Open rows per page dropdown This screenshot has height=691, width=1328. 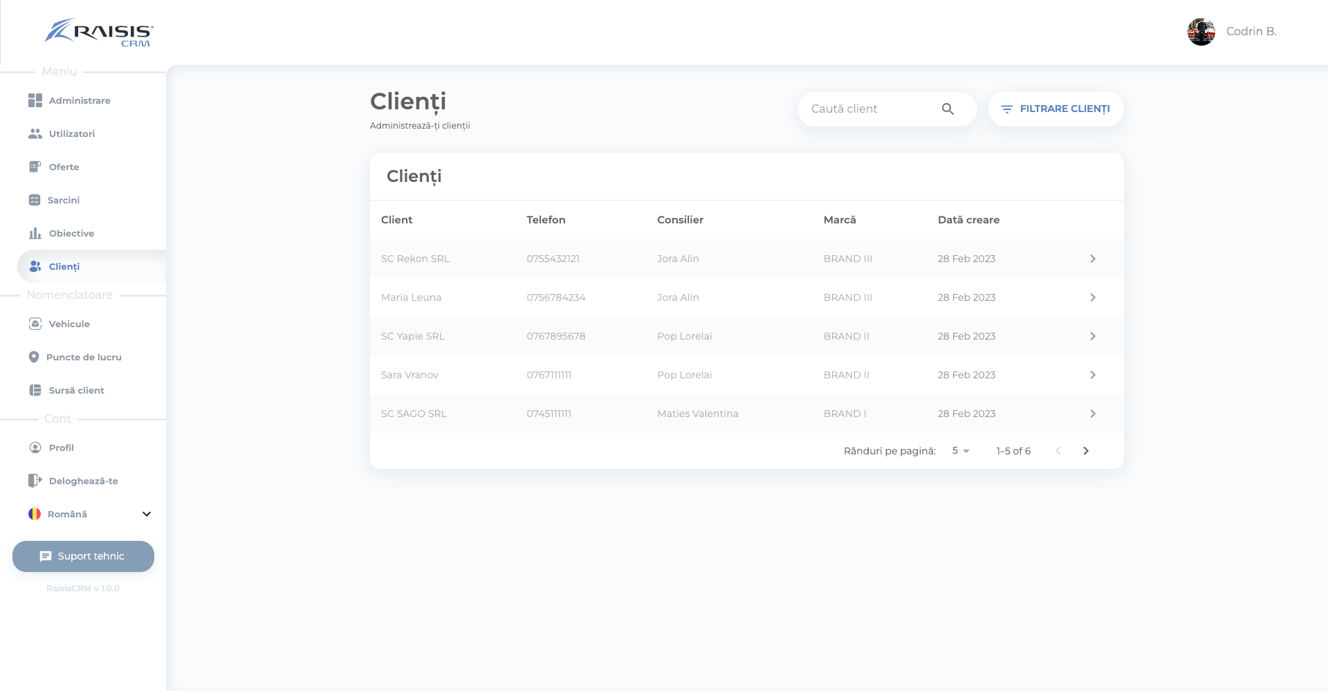pos(961,451)
